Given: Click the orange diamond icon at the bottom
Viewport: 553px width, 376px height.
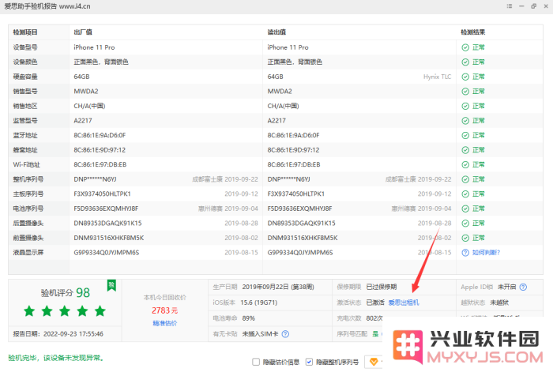Looking at the screenshot, I should pyautogui.click(x=373, y=362).
